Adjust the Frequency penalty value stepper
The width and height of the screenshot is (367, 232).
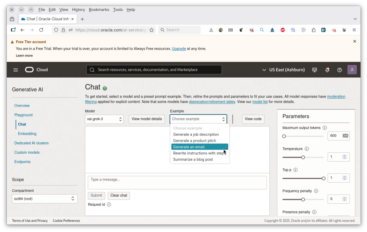(344, 199)
